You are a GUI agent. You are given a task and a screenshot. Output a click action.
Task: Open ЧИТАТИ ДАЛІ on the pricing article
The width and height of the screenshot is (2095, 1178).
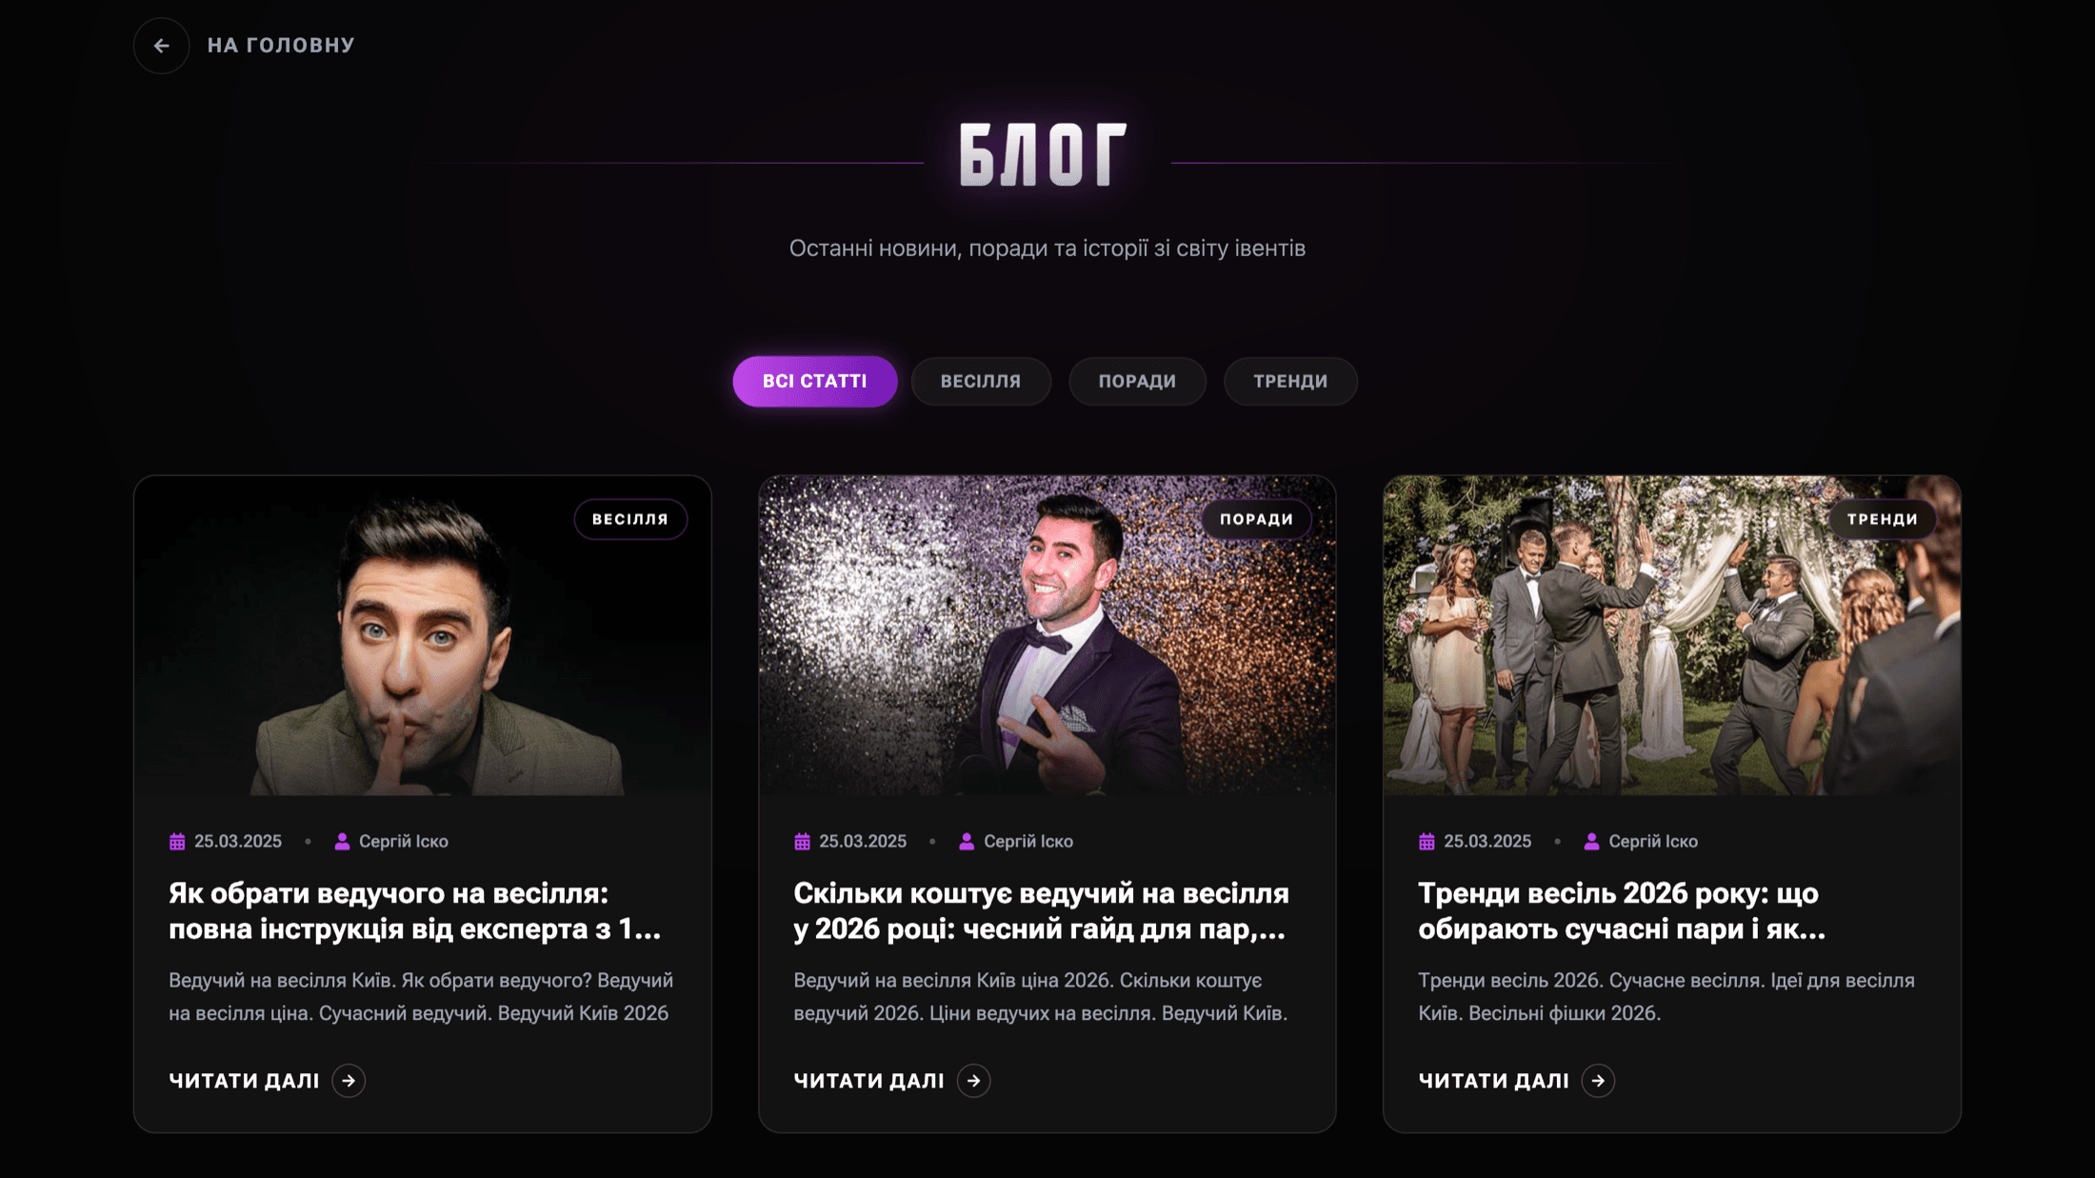[868, 1080]
